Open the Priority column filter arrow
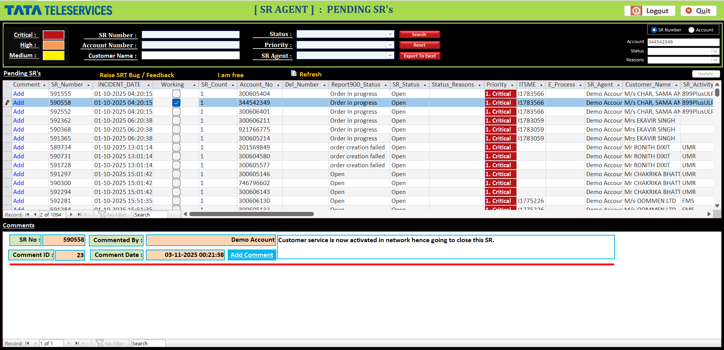 [x=513, y=85]
